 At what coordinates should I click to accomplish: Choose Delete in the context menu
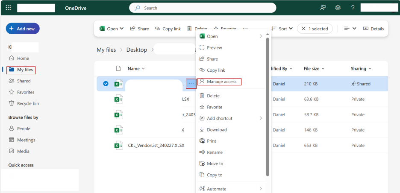(230, 96)
